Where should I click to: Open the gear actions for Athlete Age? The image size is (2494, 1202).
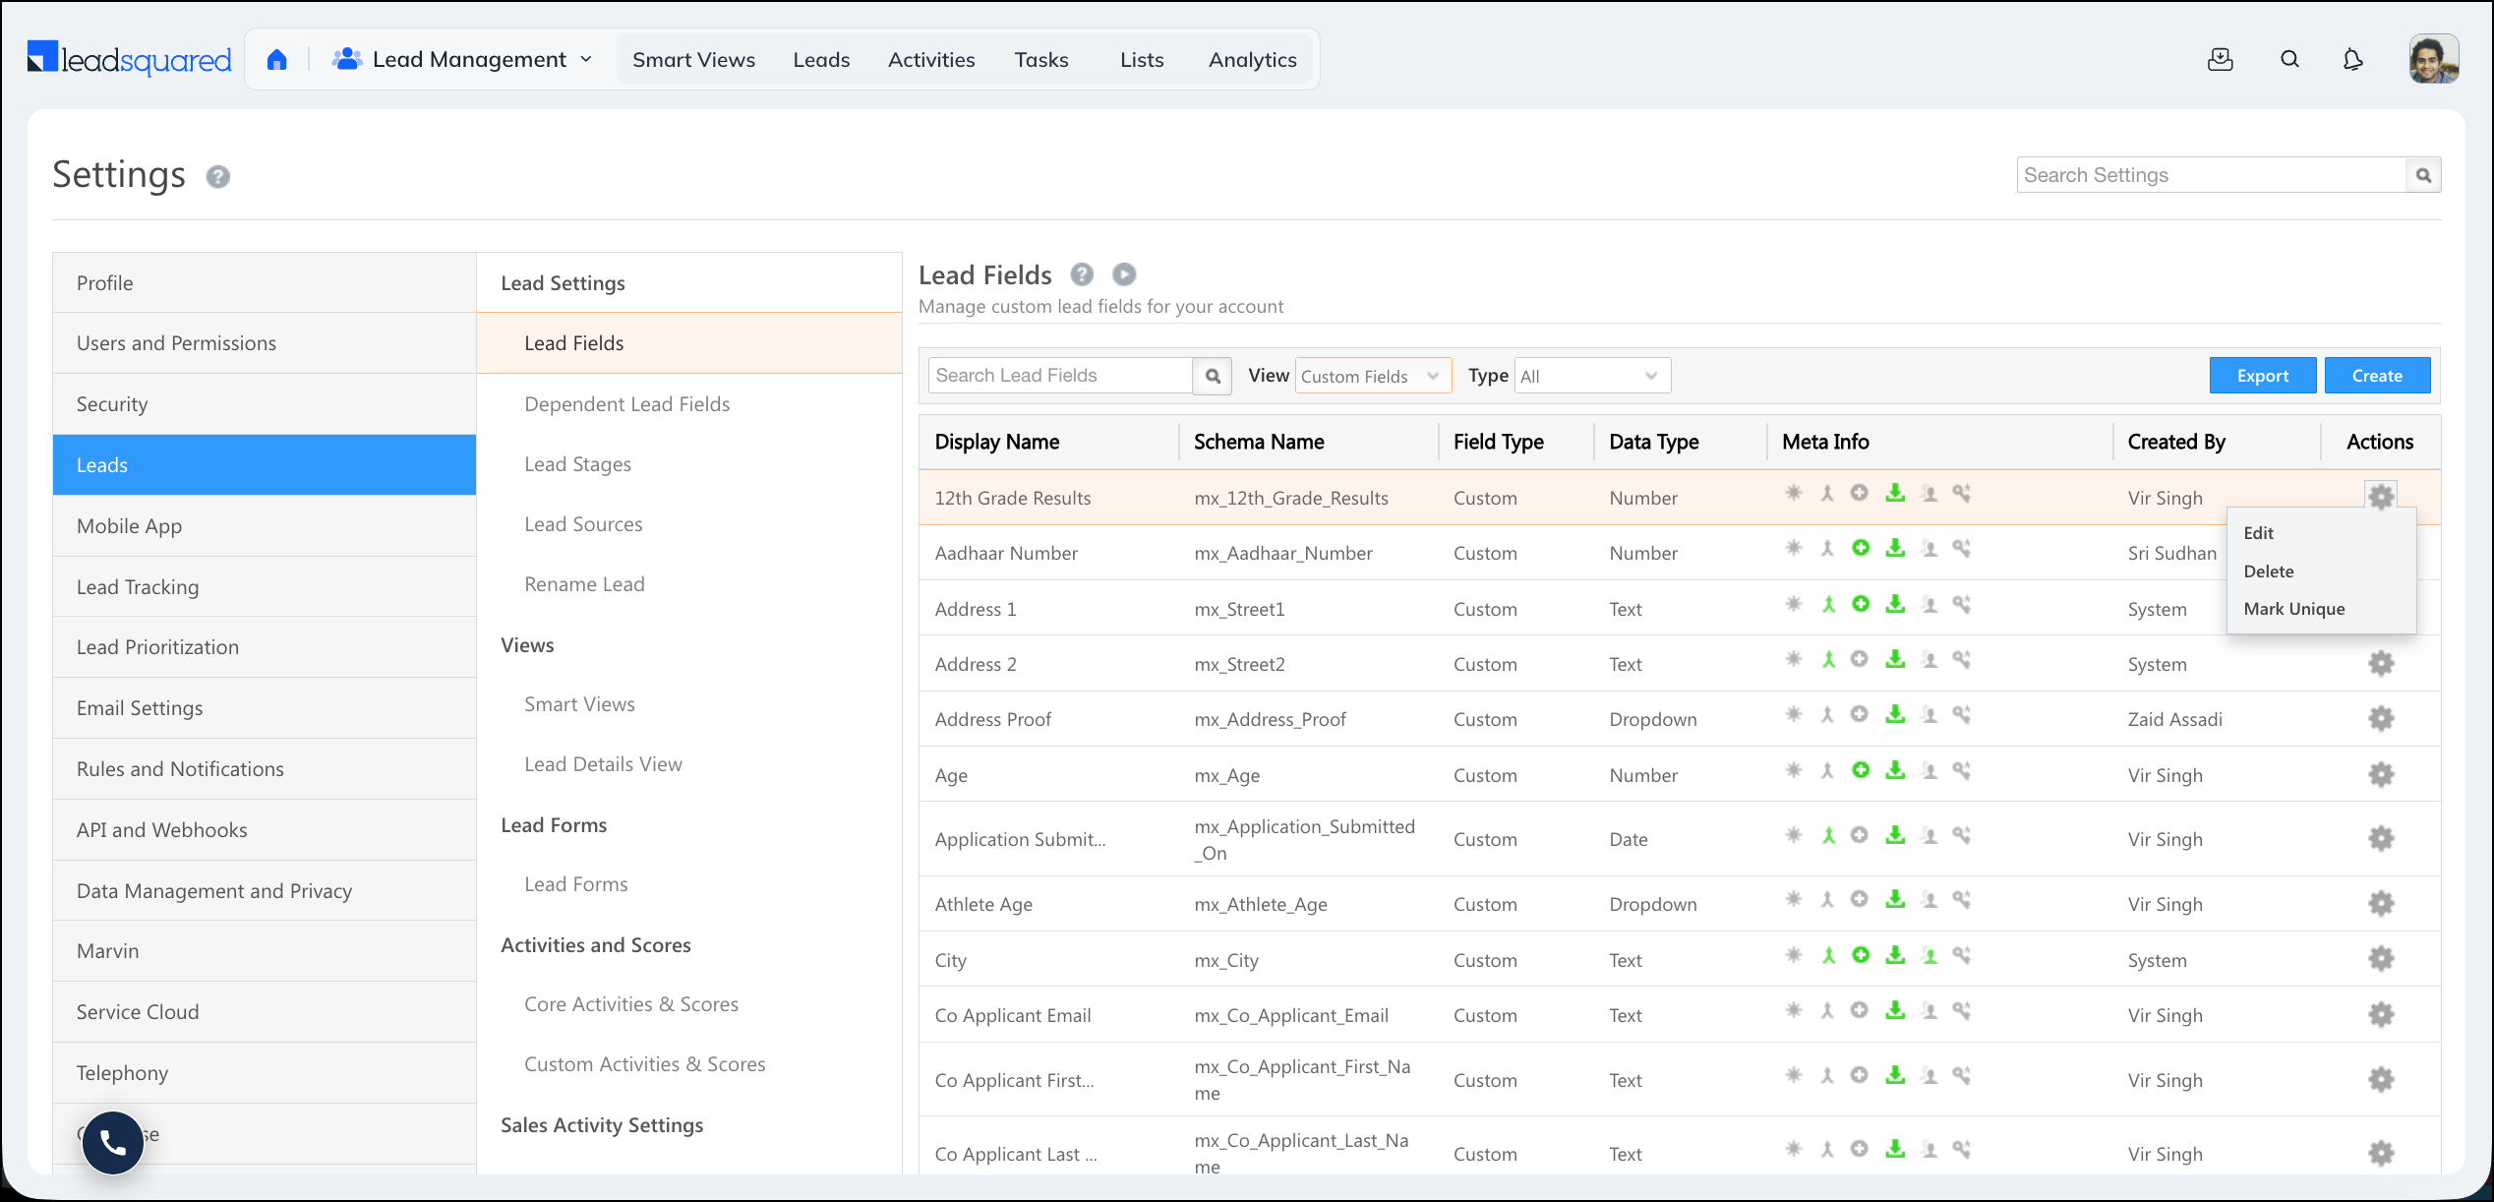point(2381,904)
